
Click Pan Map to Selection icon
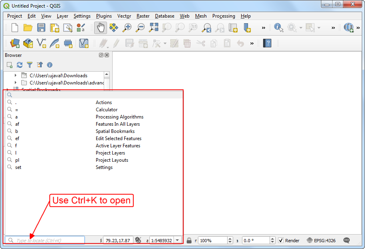[x=114, y=28]
